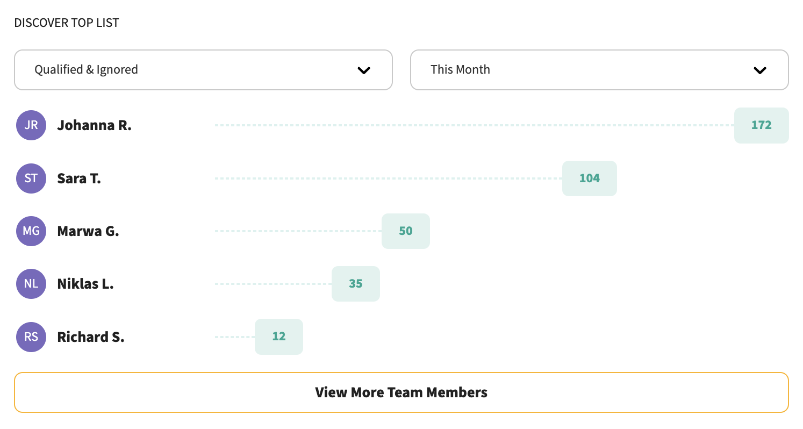Click the chevron beside Qualified & Ignored
The image size is (803, 429).
click(364, 70)
